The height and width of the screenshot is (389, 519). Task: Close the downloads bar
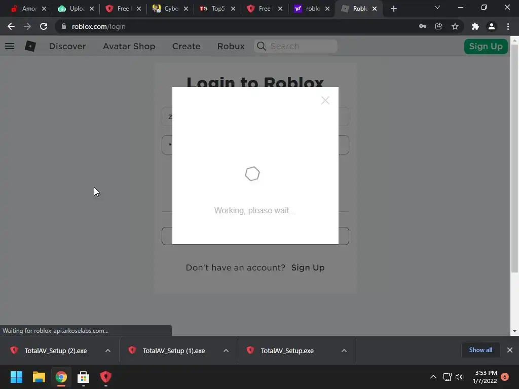pos(510,350)
